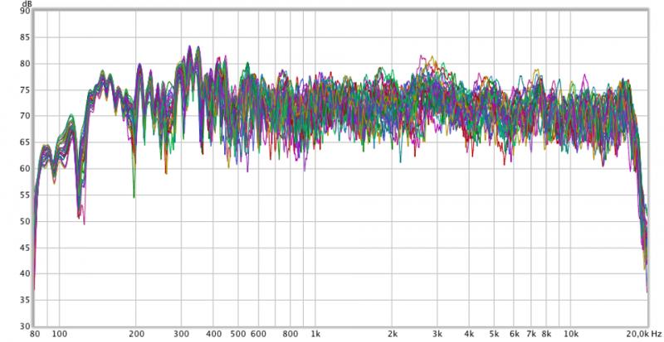Click the 30 dB axis label
The height and width of the screenshot is (342, 664).
tap(25, 326)
